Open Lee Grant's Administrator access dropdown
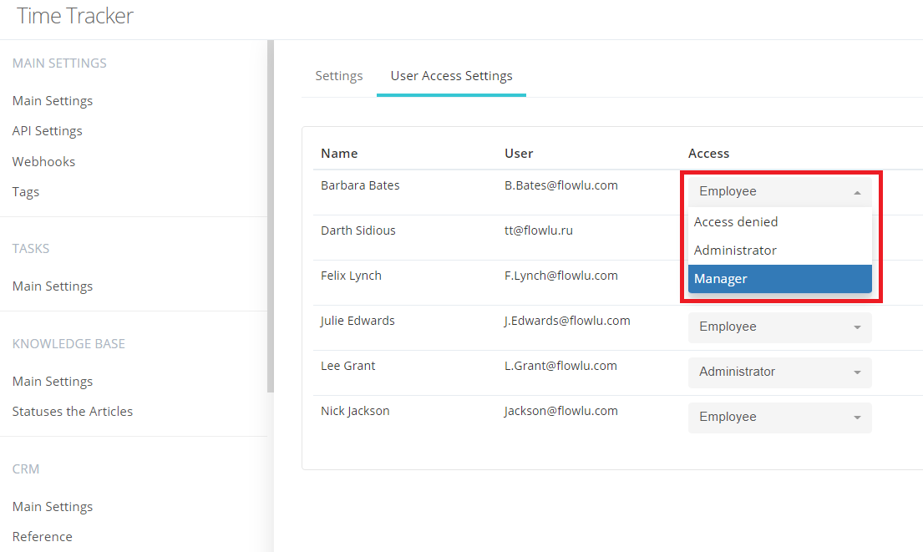923x552 pixels. 780,372
